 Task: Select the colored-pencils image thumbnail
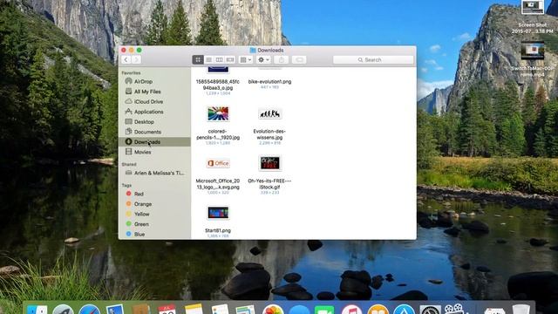click(218, 114)
